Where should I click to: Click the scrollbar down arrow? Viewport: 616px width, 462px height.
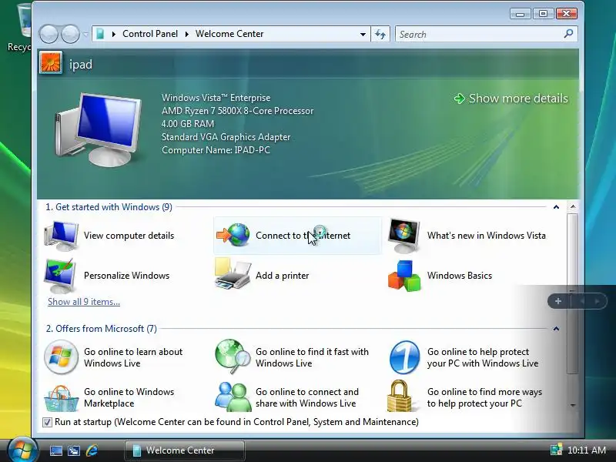[x=573, y=406]
